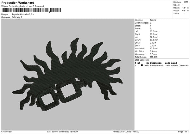Select Min Stitch value 0.3 mm
This screenshot has height=134, width=190.
click(x=153, y=51)
